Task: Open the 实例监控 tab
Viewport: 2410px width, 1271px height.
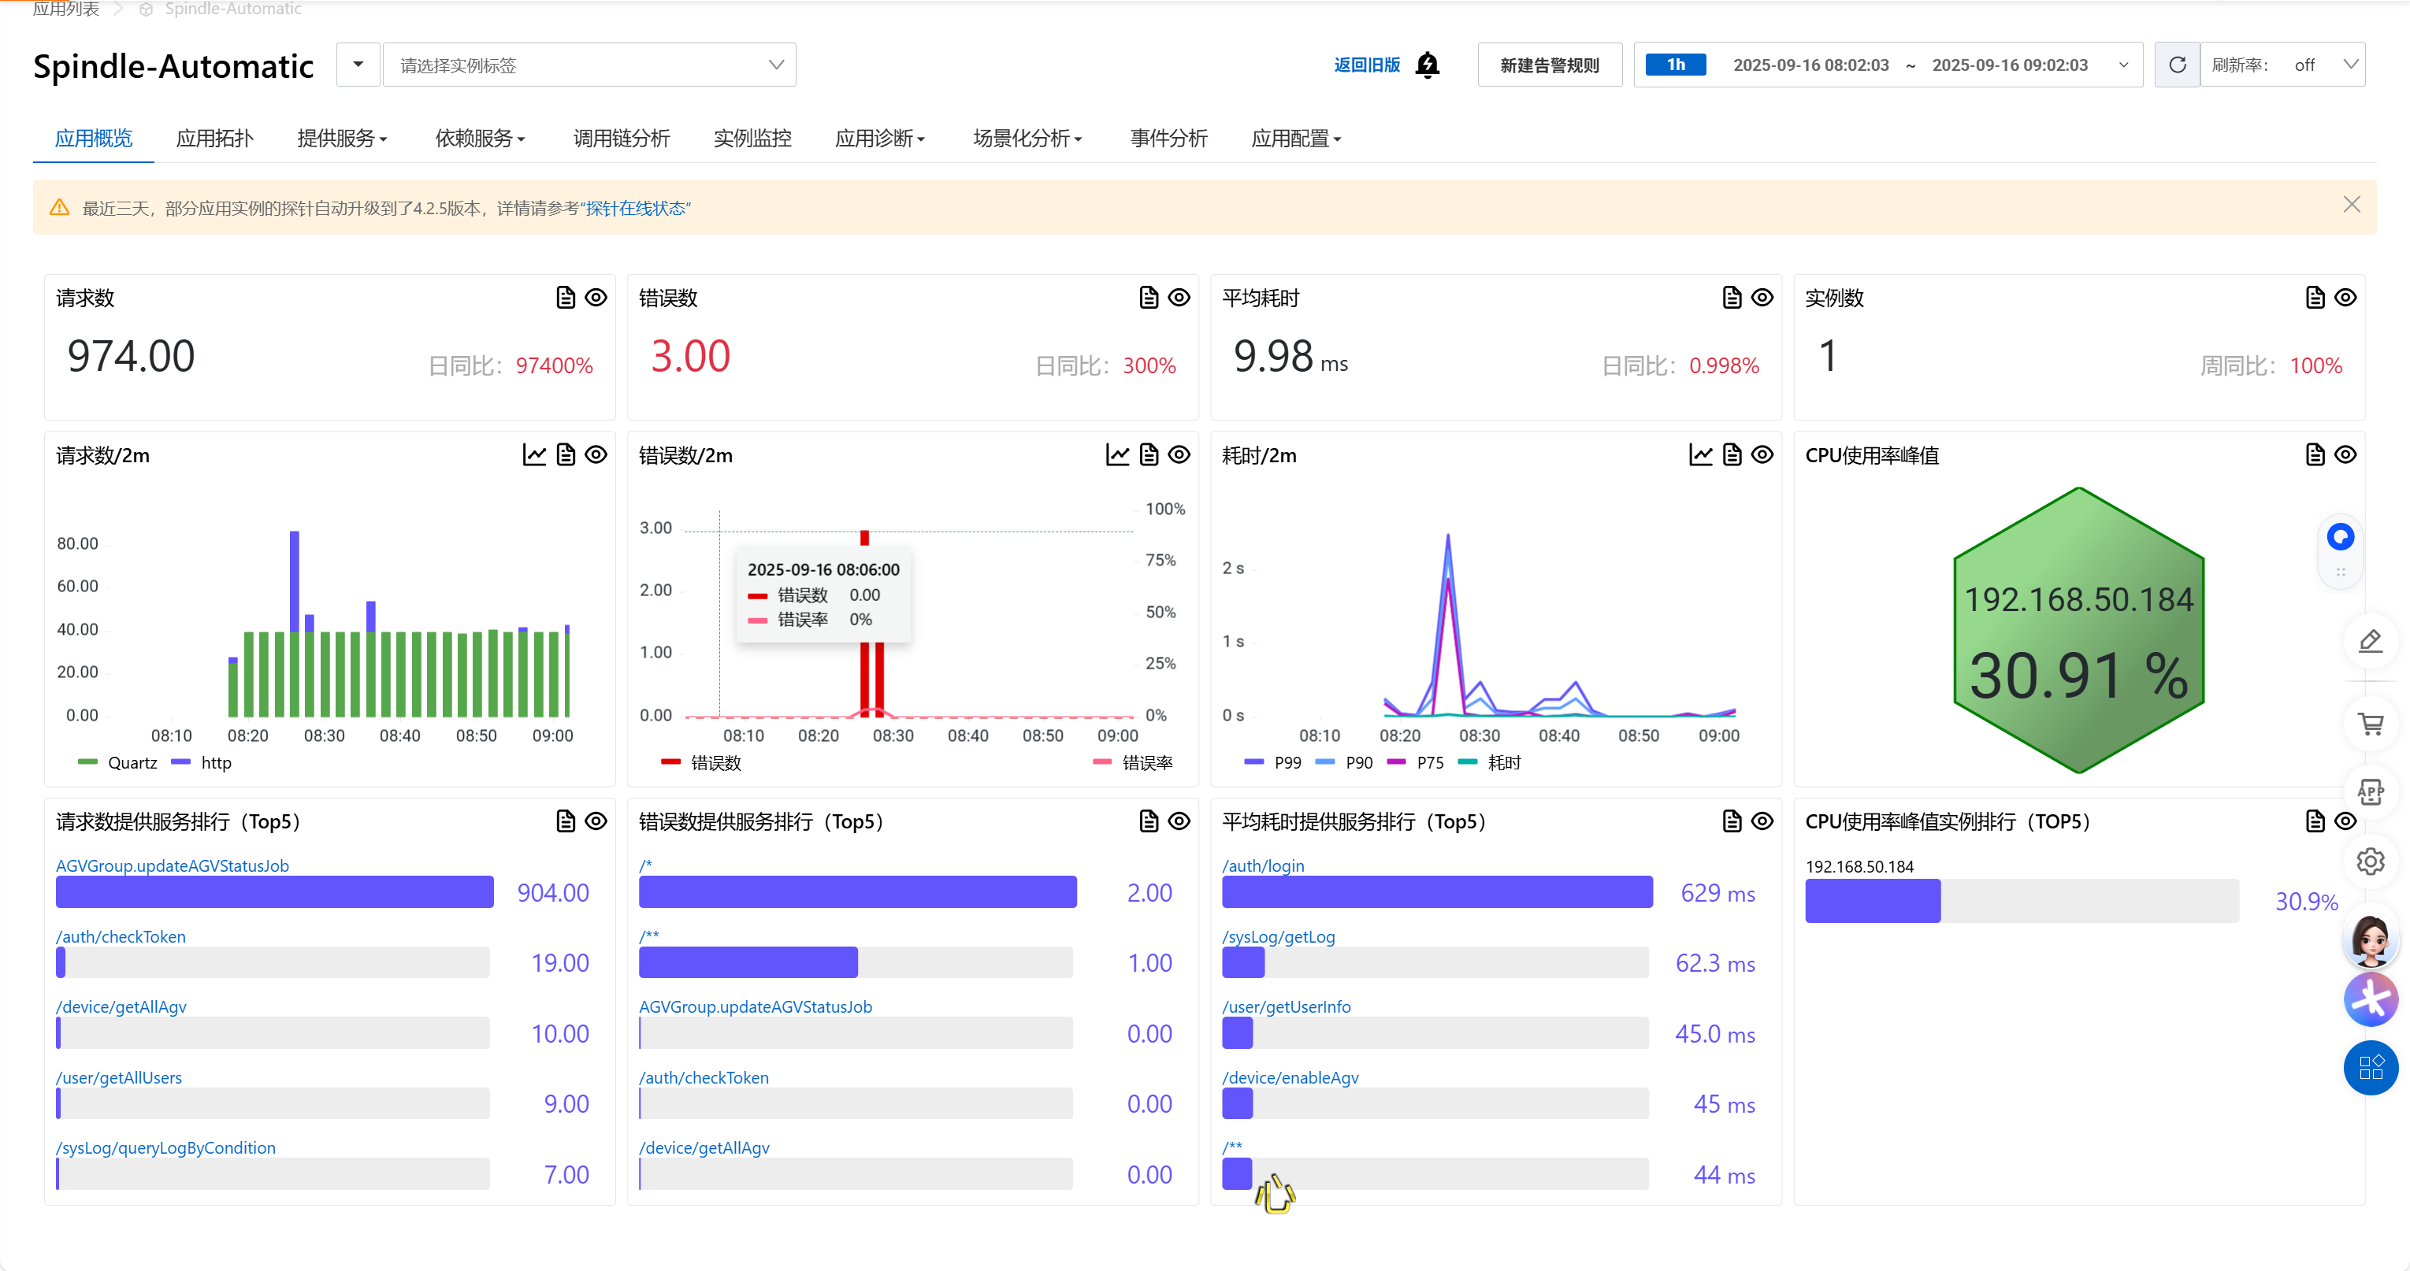Action: click(x=752, y=139)
